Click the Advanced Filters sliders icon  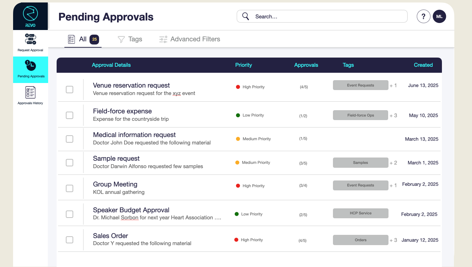click(x=163, y=39)
